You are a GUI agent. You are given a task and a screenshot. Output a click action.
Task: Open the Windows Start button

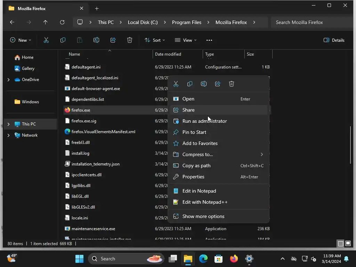click(x=79, y=259)
